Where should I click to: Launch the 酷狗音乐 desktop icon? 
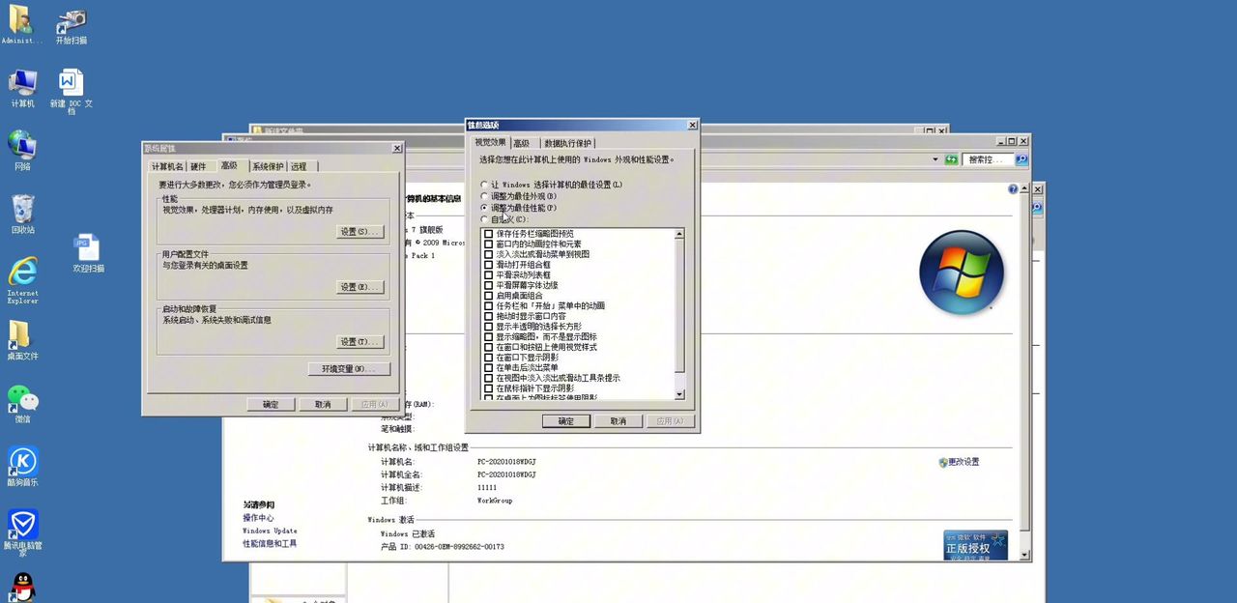pyautogui.click(x=22, y=467)
